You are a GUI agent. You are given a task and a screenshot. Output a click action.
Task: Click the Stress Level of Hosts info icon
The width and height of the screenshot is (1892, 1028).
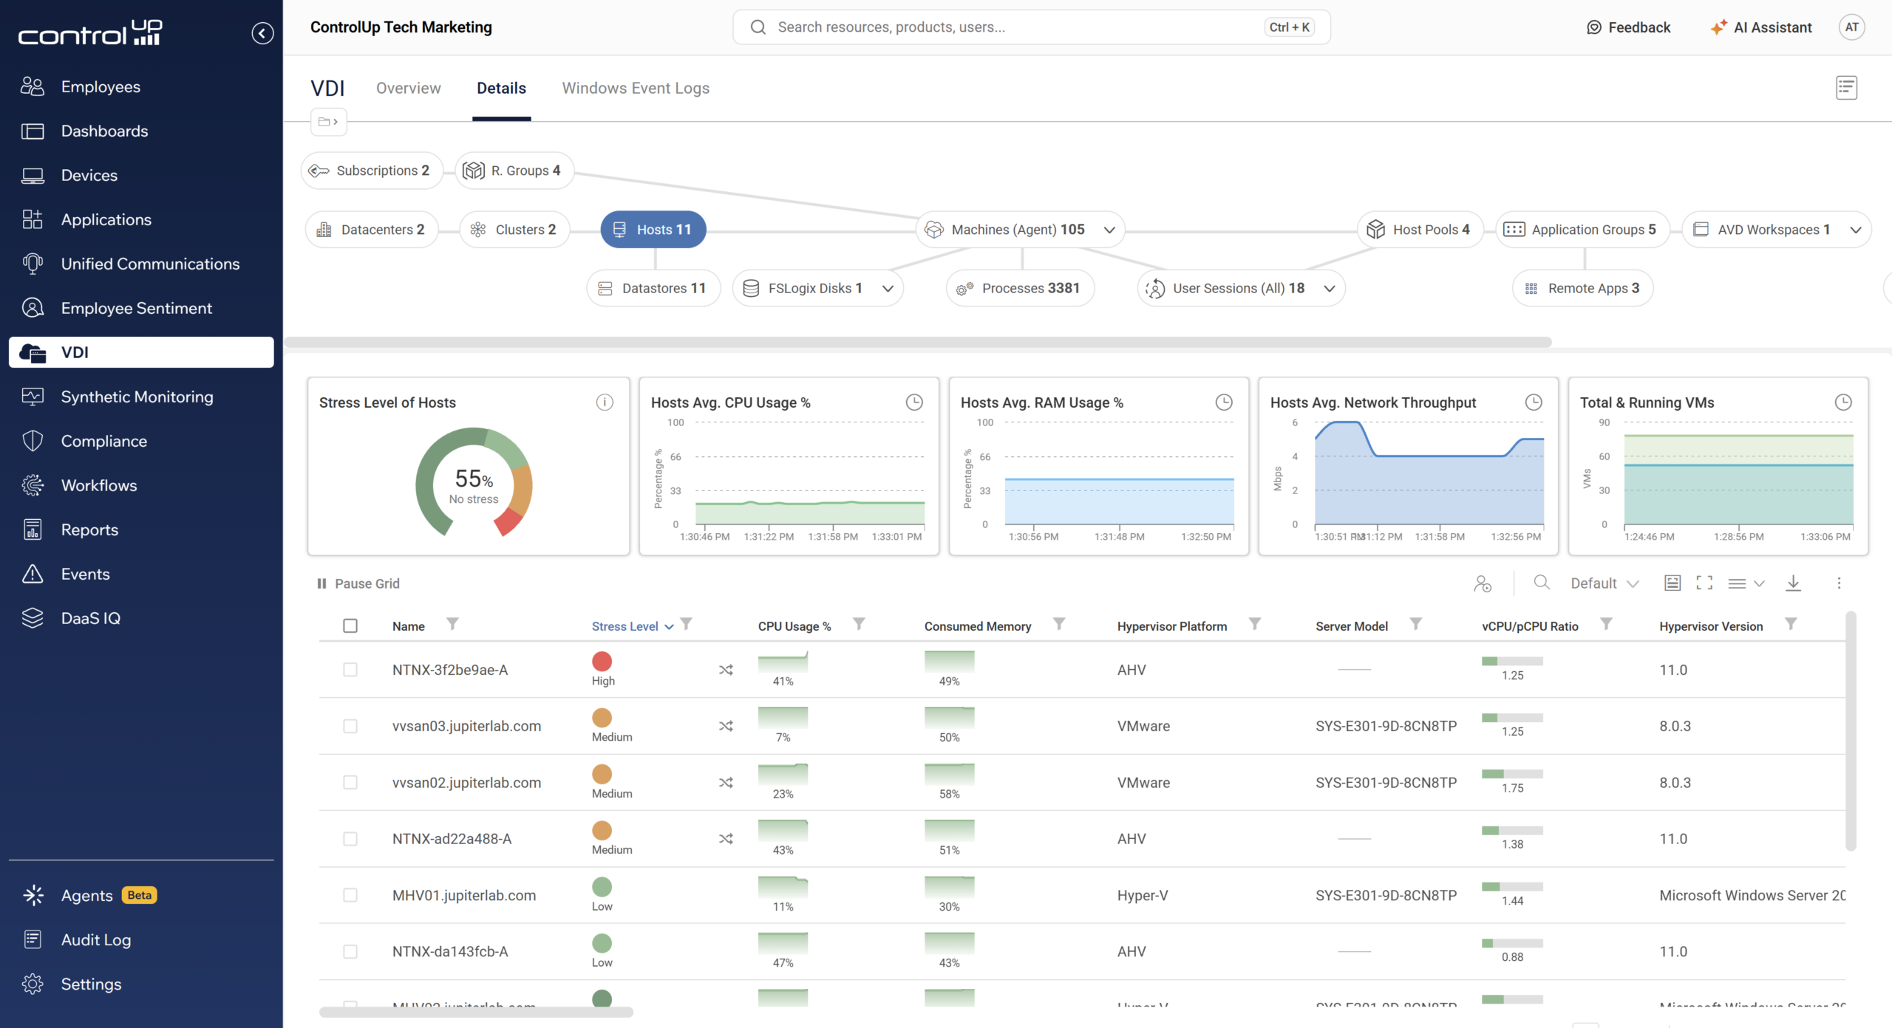605,402
